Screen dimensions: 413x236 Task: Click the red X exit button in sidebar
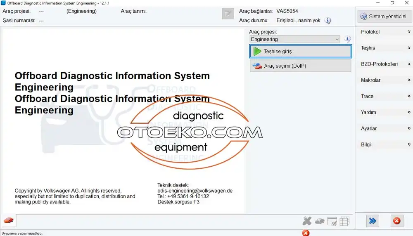click(396, 221)
